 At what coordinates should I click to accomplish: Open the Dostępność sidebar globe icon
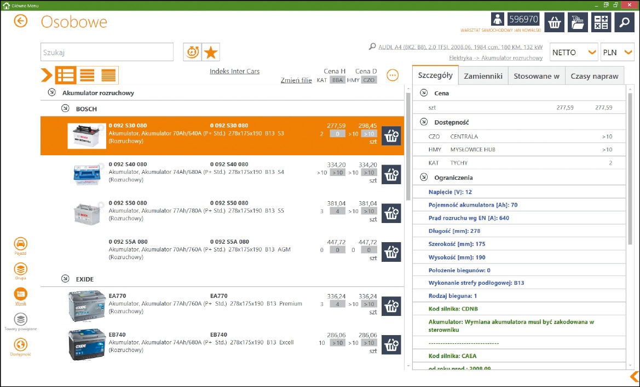click(20, 345)
